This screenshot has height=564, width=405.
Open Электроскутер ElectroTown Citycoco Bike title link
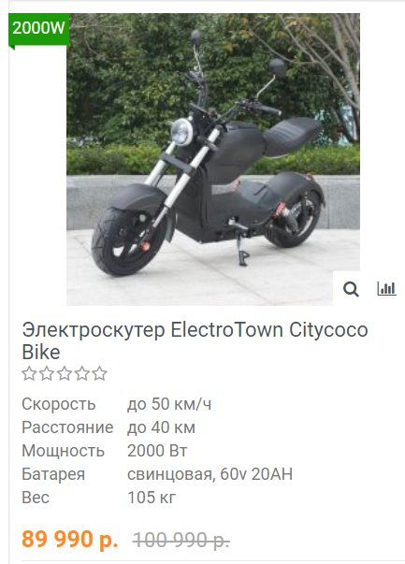[195, 340]
